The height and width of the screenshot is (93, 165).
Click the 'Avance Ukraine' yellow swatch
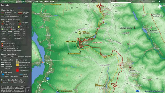18,65
